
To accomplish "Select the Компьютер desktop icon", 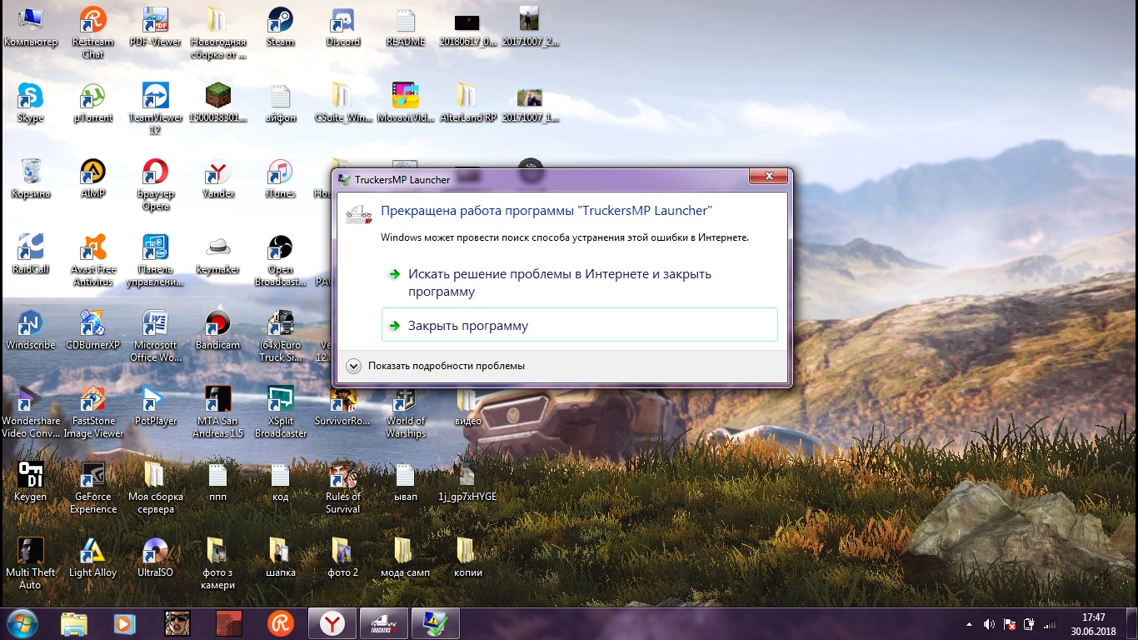I will (x=31, y=27).
